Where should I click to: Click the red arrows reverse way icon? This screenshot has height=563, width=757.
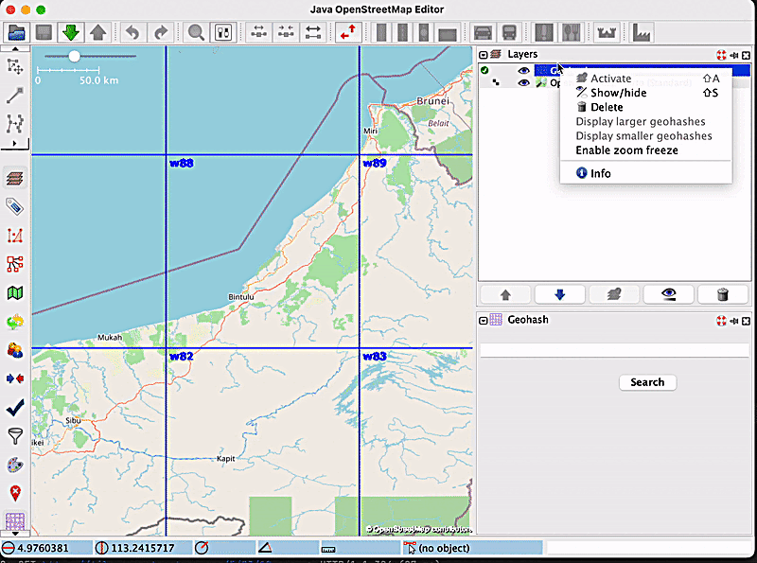pos(347,33)
